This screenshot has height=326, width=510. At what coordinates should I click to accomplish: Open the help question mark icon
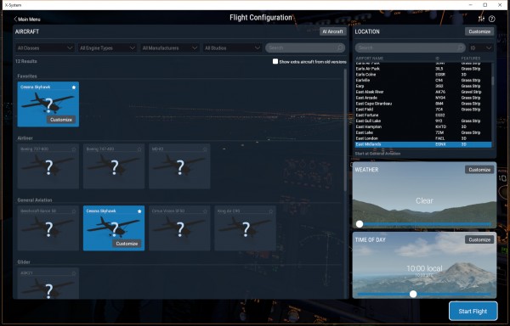(x=492, y=19)
